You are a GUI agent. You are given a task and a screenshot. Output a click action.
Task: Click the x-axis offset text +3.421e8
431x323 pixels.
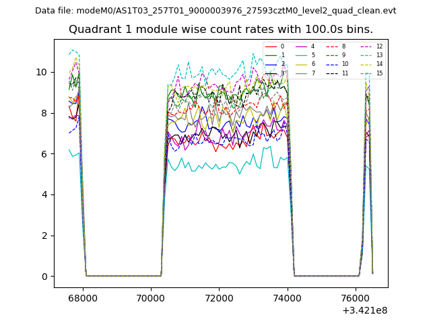tap(364, 310)
